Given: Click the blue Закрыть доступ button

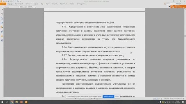Looking at the screenshot, I should 108,96.
